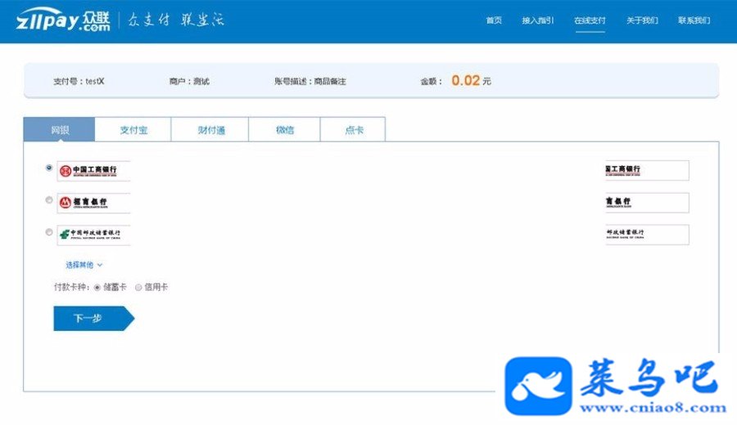Go to 联系我们 in top navigation
Viewport: 737px width, 425px height.
pos(694,20)
